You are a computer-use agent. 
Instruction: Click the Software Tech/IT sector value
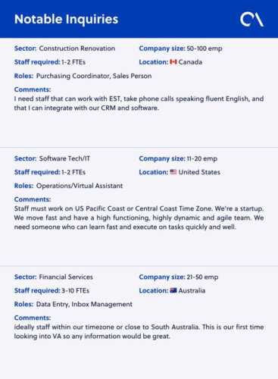[x=64, y=158]
